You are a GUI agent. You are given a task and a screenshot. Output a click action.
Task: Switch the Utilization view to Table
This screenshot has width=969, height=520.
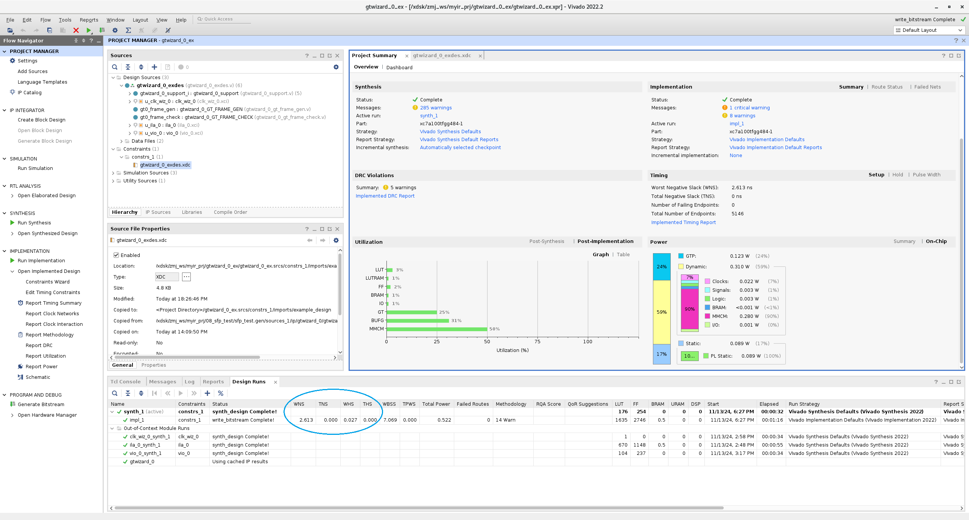click(x=623, y=254)
